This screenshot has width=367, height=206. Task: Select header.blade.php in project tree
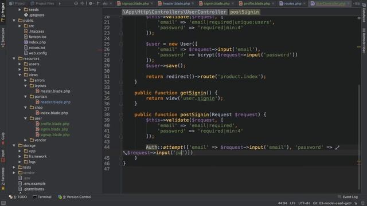(x=53, y=102)
